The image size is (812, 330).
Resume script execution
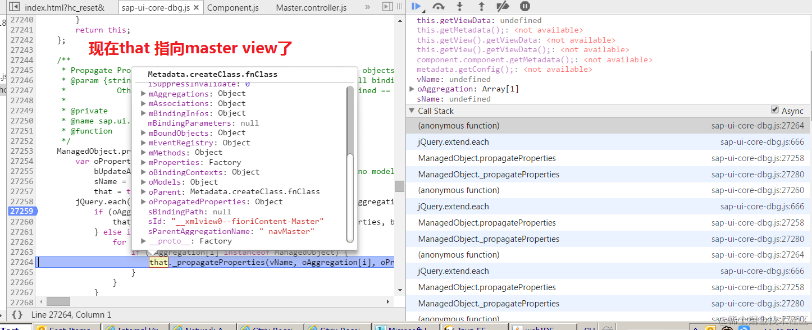coord(417,7)
